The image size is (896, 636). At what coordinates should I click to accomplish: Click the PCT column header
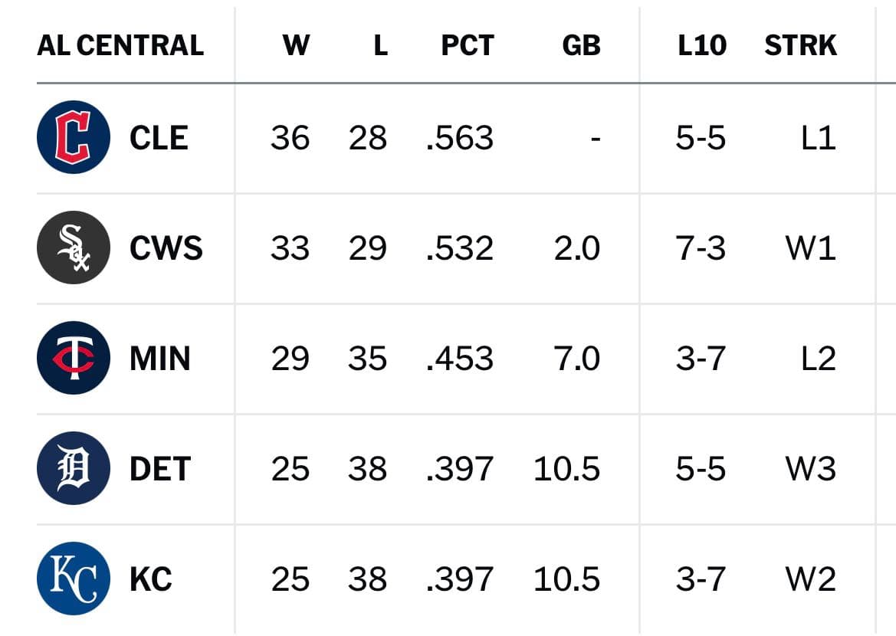point(468,45)
